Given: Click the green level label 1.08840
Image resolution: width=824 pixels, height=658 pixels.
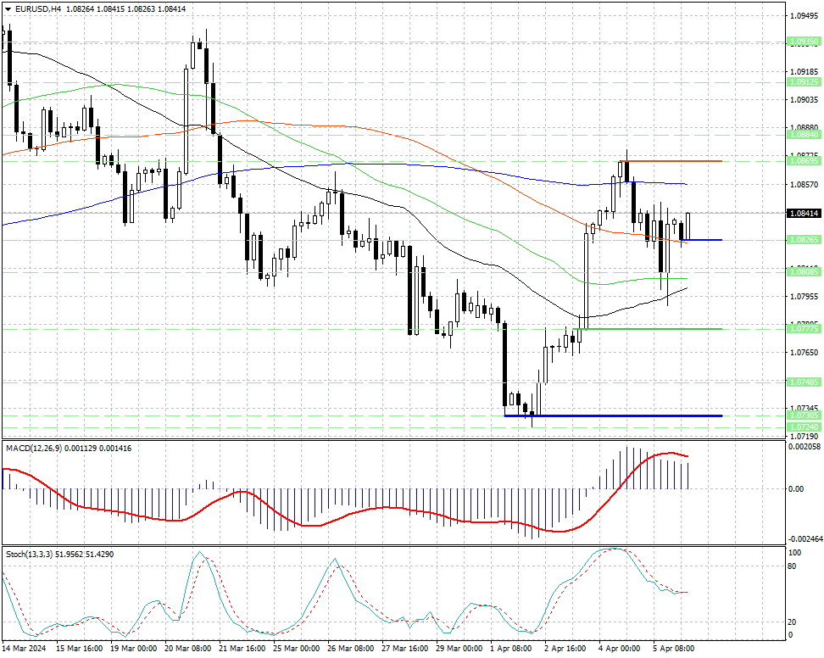Looking at the screenshot, I should [x=804, y=135].
